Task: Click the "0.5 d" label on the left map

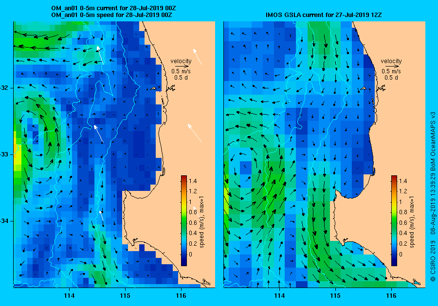Action: click(181, 78)
